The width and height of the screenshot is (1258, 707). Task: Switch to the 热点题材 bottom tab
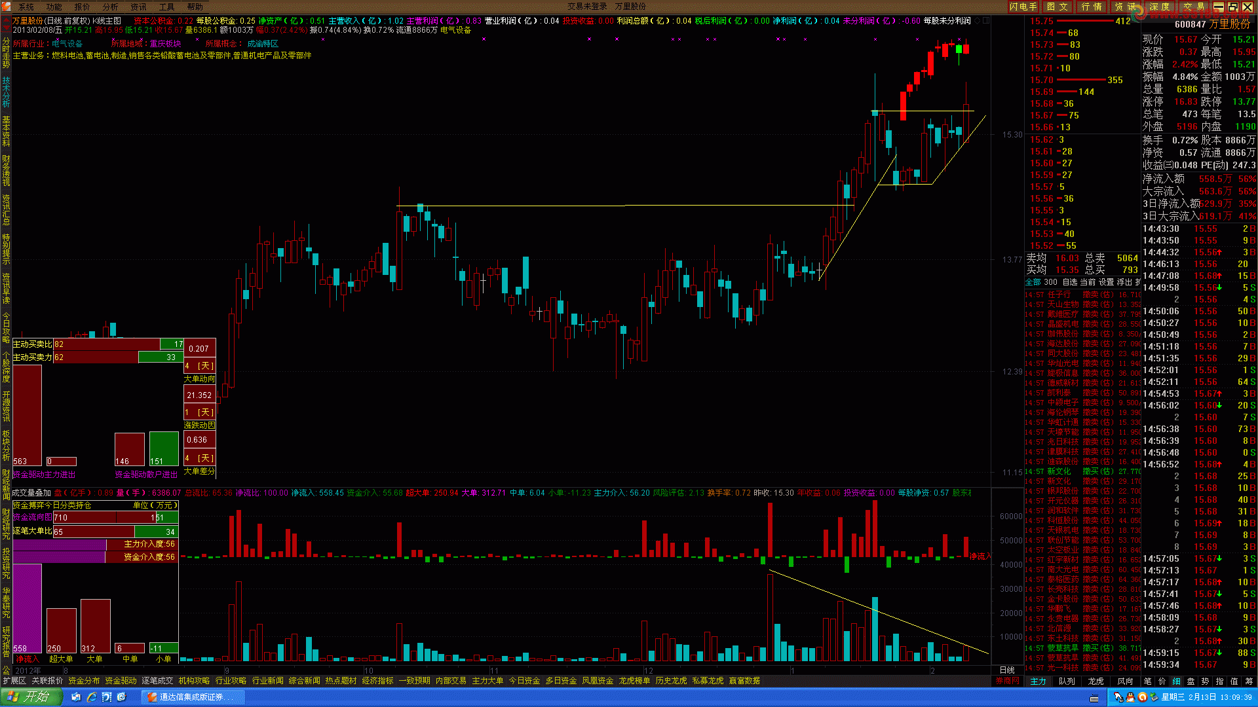click(x=341, y=681)
